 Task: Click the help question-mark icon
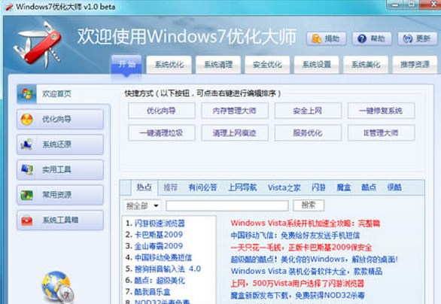point(362,38)
